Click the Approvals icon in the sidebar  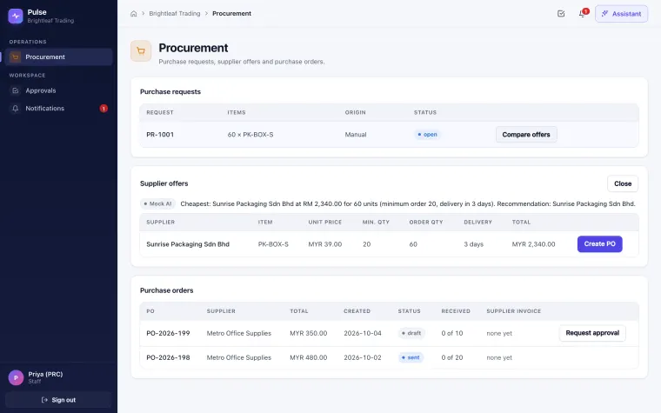(x=15, y=90)
